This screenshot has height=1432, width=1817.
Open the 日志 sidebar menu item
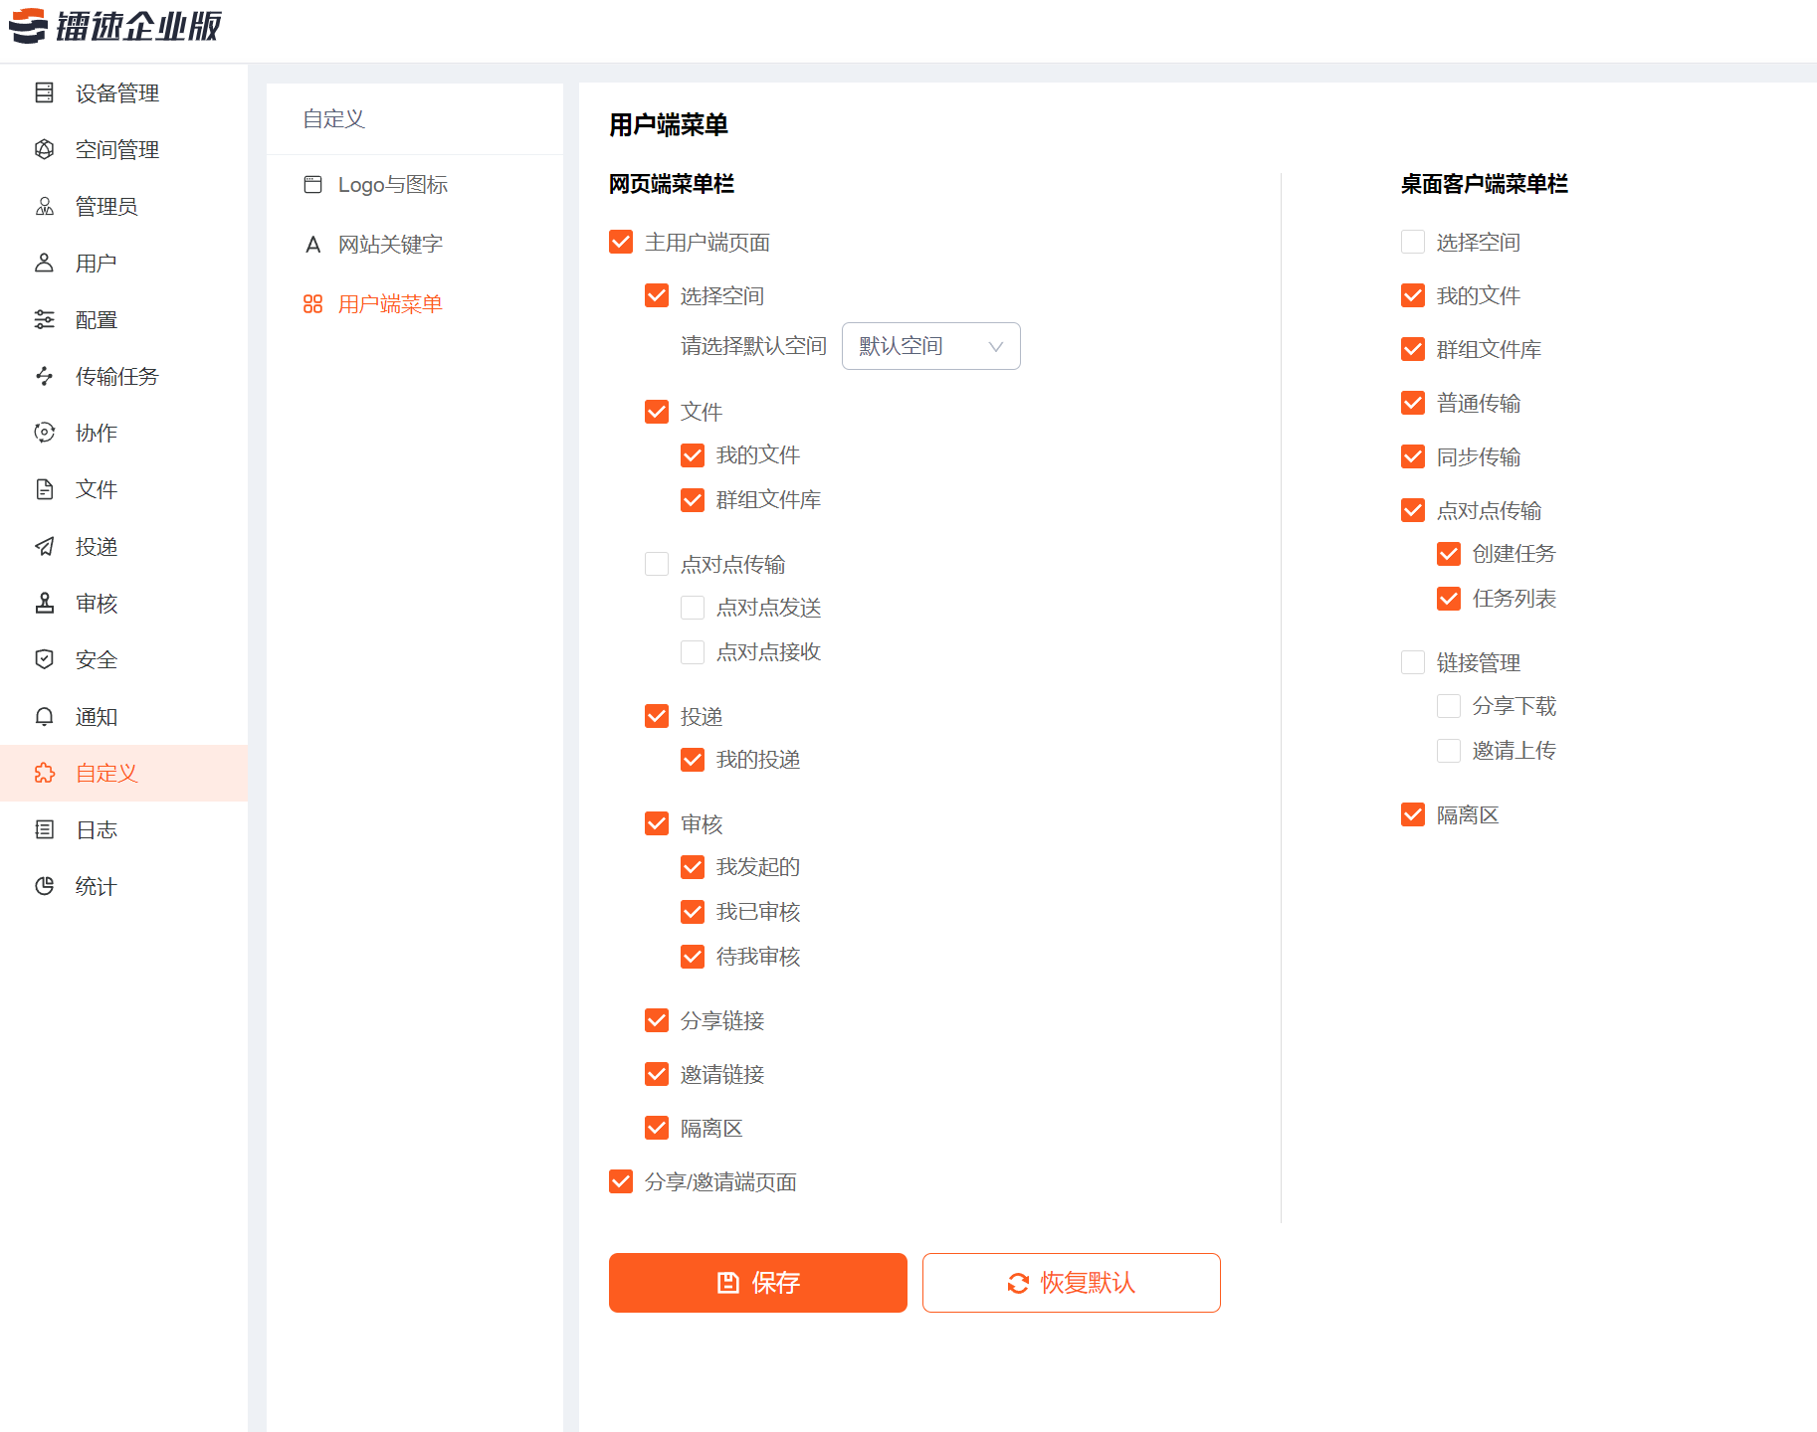pyautogui.click(x=97, y=829)
